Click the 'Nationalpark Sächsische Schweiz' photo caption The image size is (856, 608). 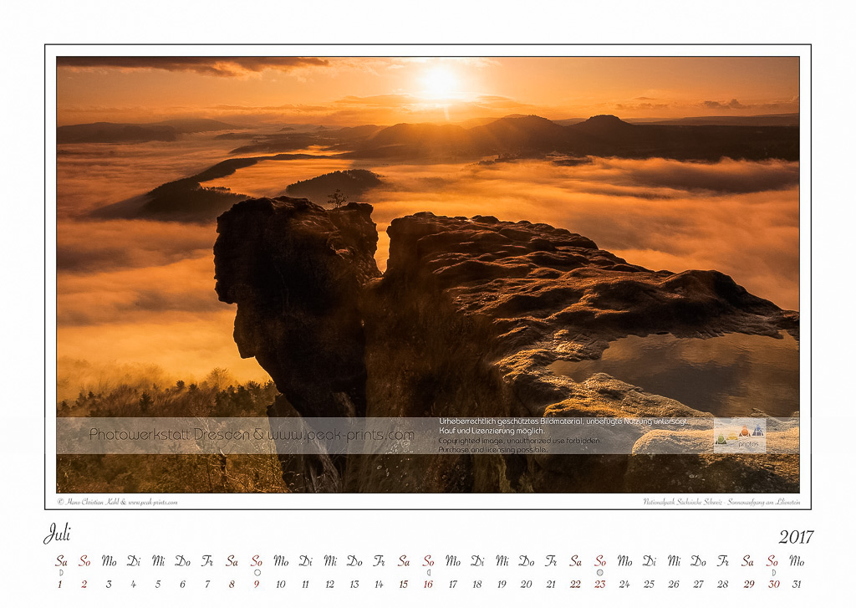click(x=721, y=502)
